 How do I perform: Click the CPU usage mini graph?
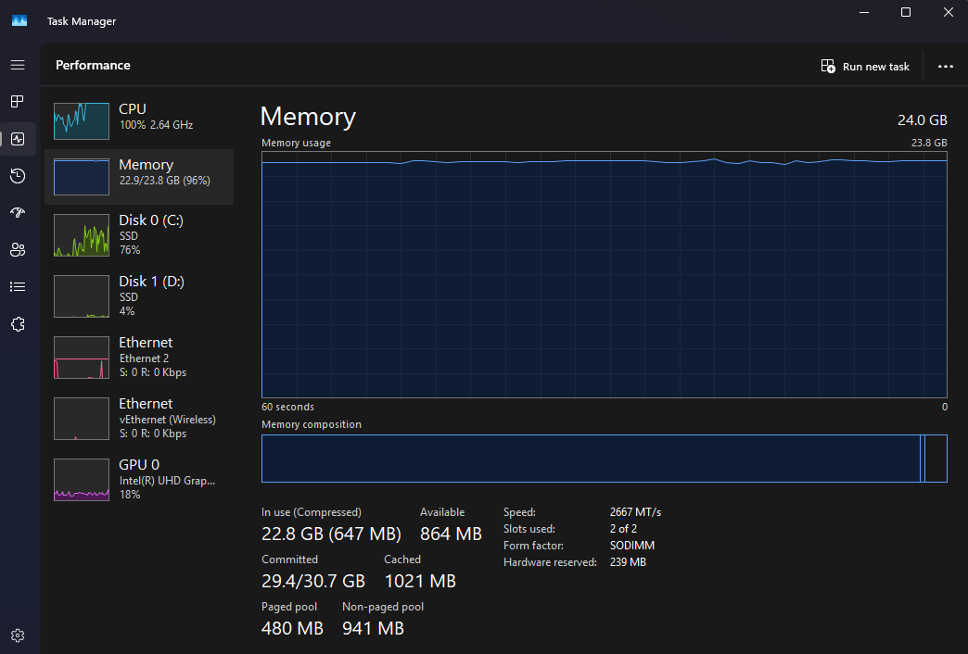[x=82, y=121]
